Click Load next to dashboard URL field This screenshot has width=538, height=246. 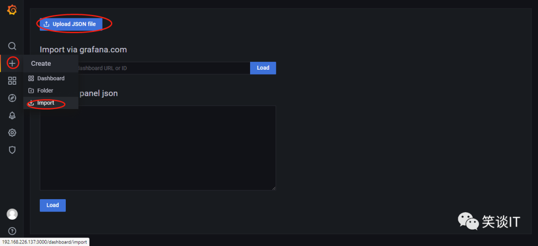point(263,68)
